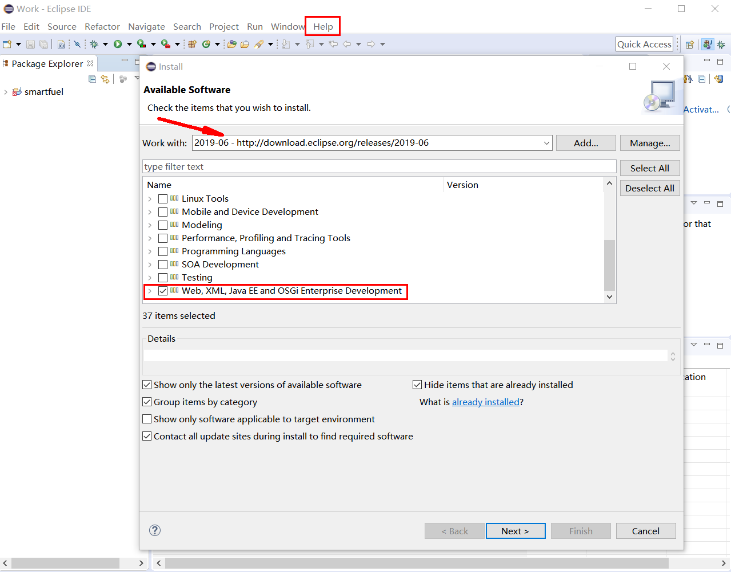The image size is (731, 572).
Task: Select the Run tool in the toolbar
Action: click(x=119, y=44)
